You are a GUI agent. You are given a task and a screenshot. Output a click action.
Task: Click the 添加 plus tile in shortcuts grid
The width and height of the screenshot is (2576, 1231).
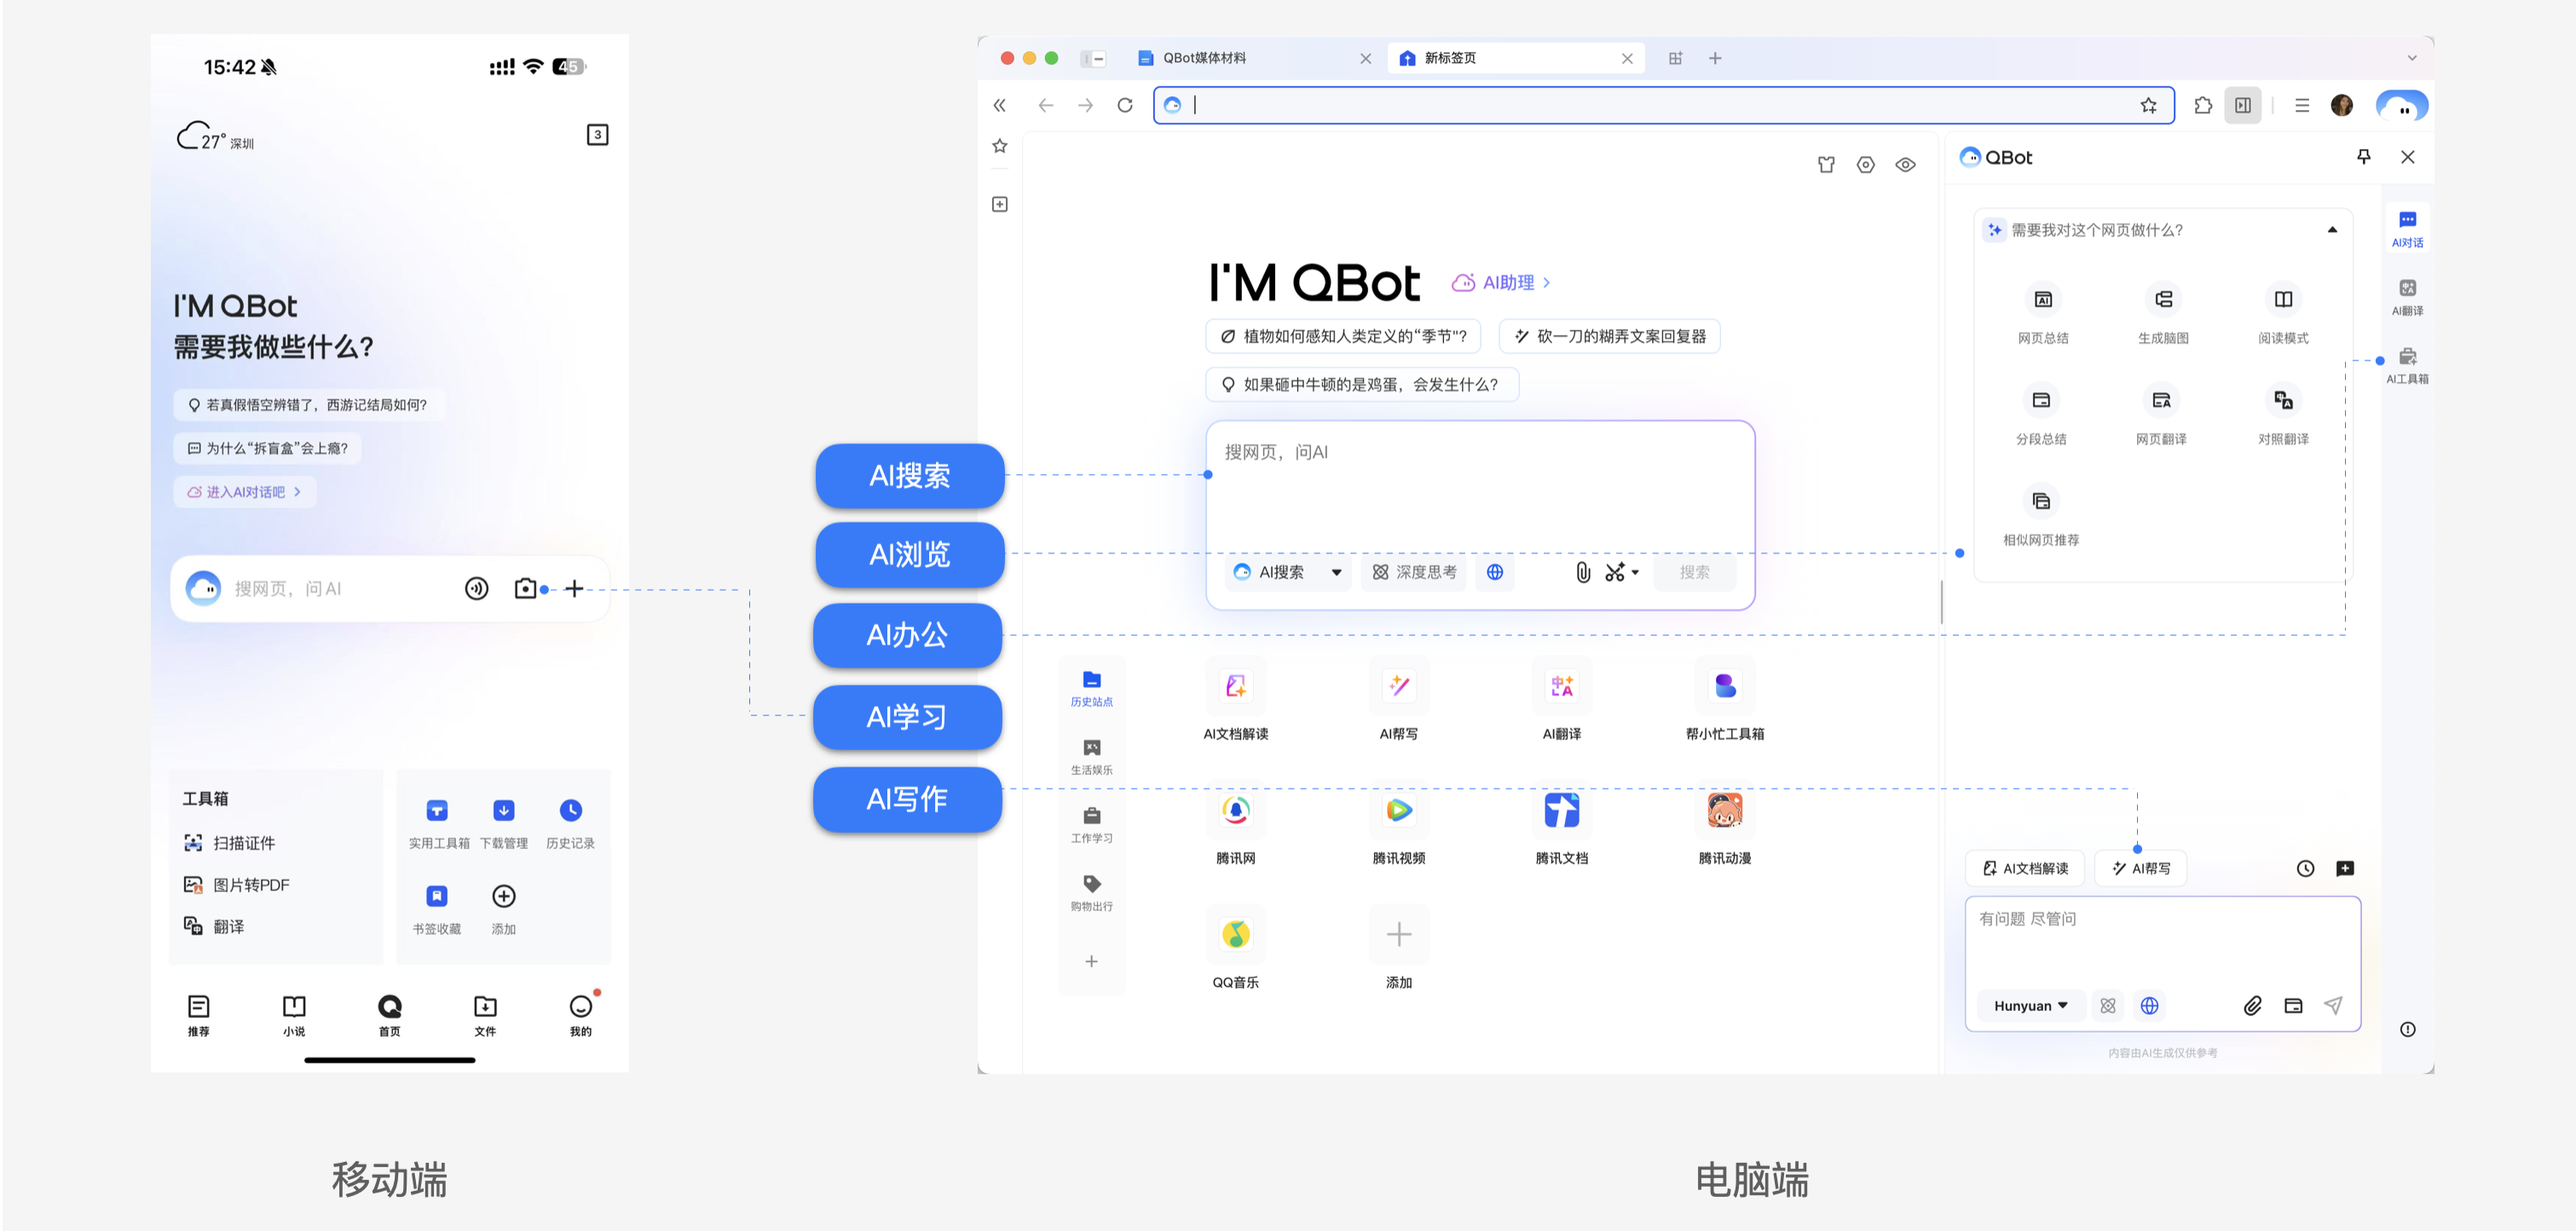point(1398,935)
